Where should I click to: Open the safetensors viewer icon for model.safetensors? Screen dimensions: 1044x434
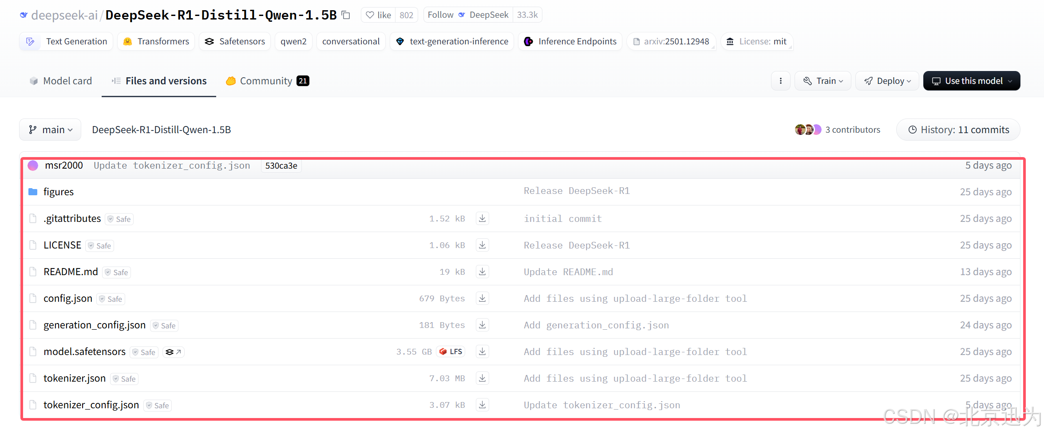click(x=173, y=352)
